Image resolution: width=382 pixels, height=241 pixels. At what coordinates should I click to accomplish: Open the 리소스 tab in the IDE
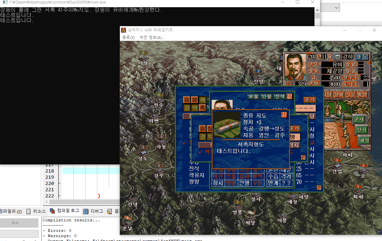(x=36, y=211)
